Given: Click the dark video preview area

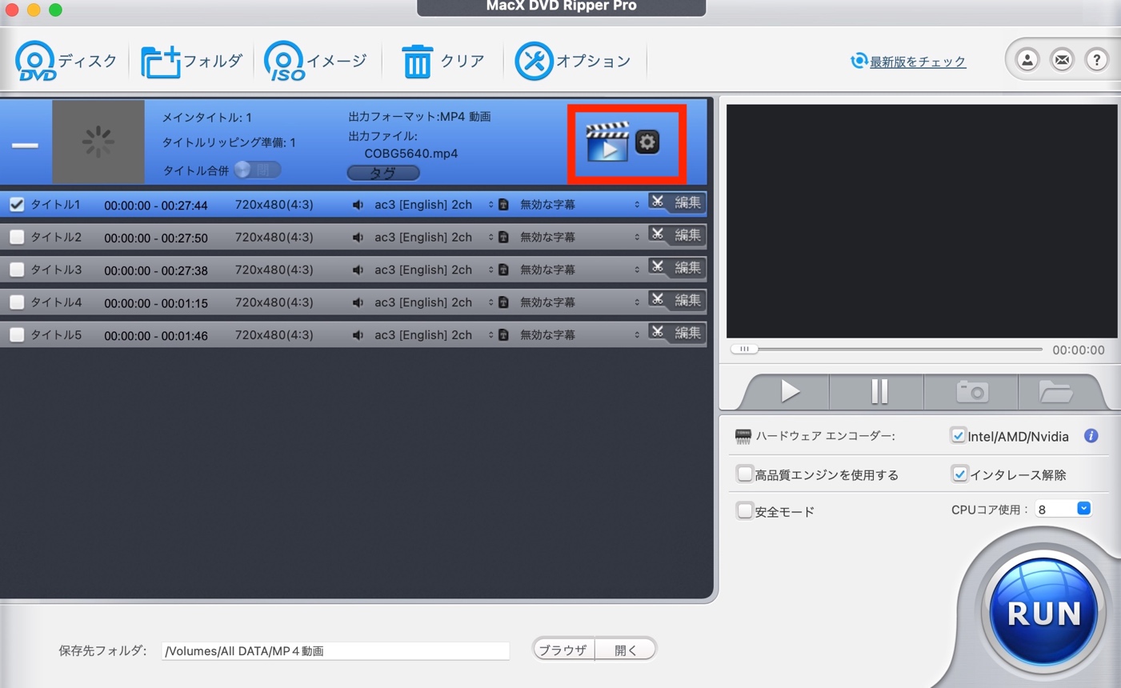Looking at the screenshot, I should 922,221.
